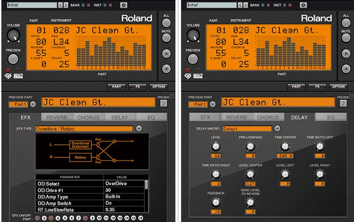Viewport: 354px width, 222px height.
Task: Click the FEEDBACK knob
Action: click(x=216, y=202)
